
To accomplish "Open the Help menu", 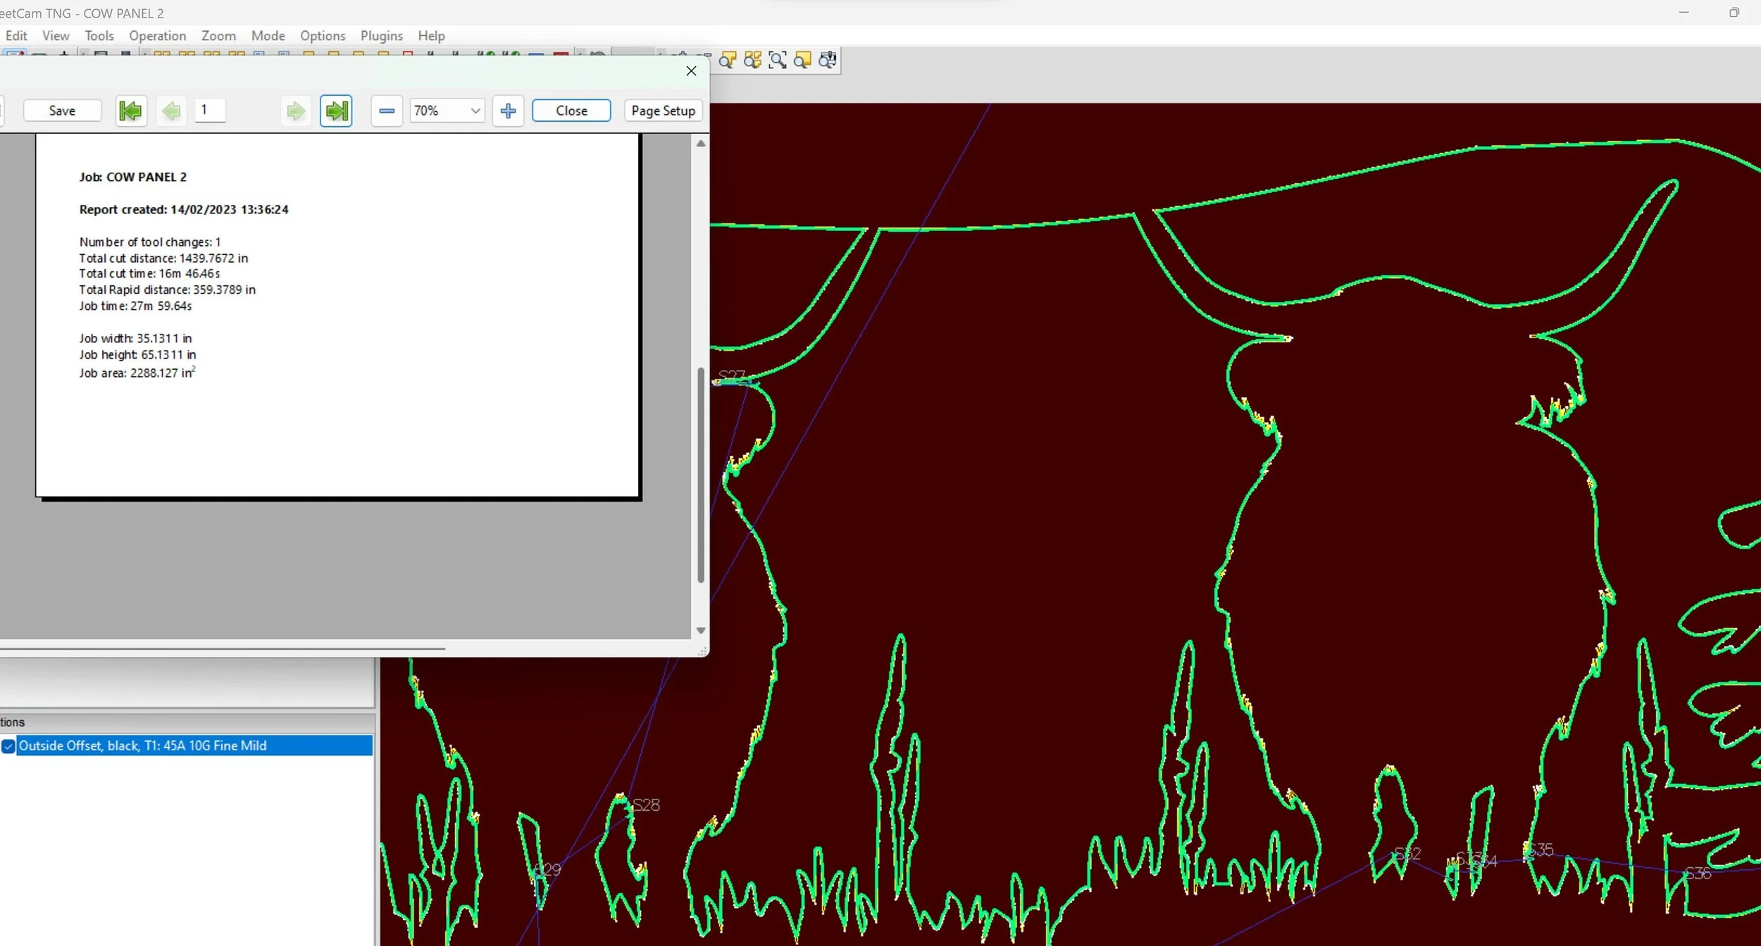I will tap(431, 35).
